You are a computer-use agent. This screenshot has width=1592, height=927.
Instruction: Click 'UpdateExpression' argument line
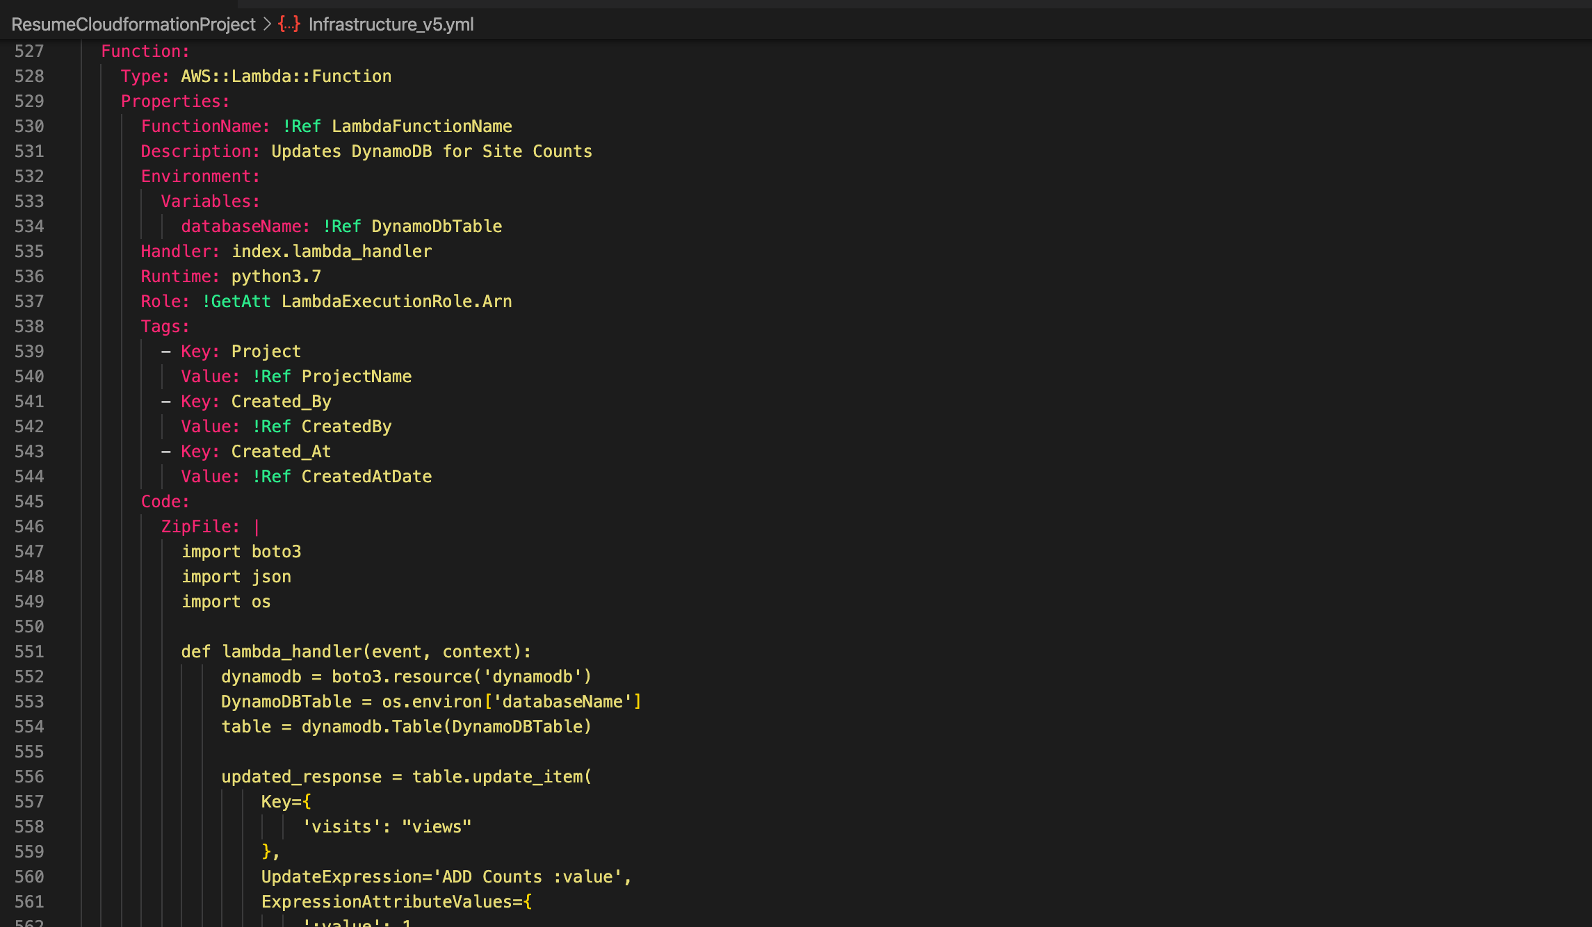click(447, 877)
